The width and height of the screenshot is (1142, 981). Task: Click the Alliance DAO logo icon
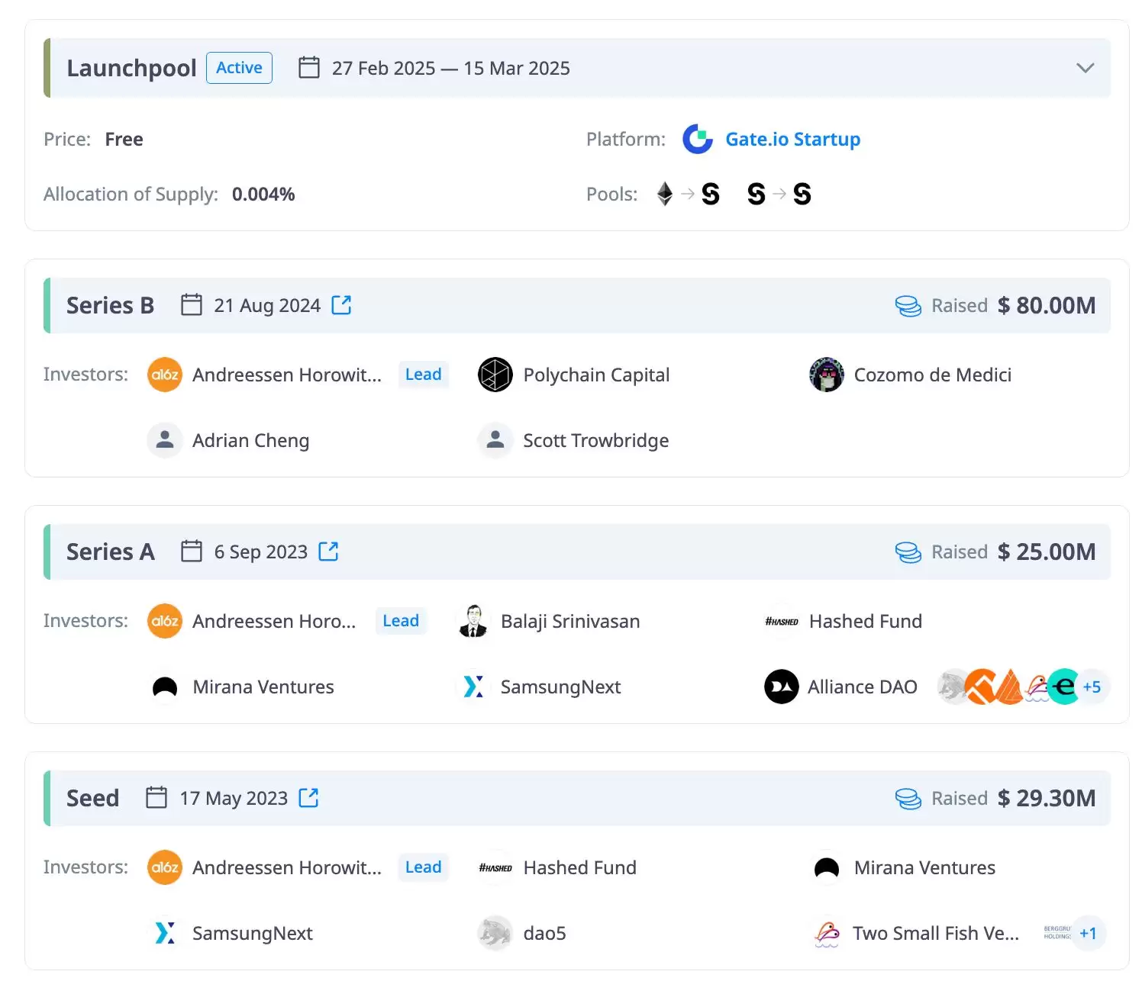782,687
